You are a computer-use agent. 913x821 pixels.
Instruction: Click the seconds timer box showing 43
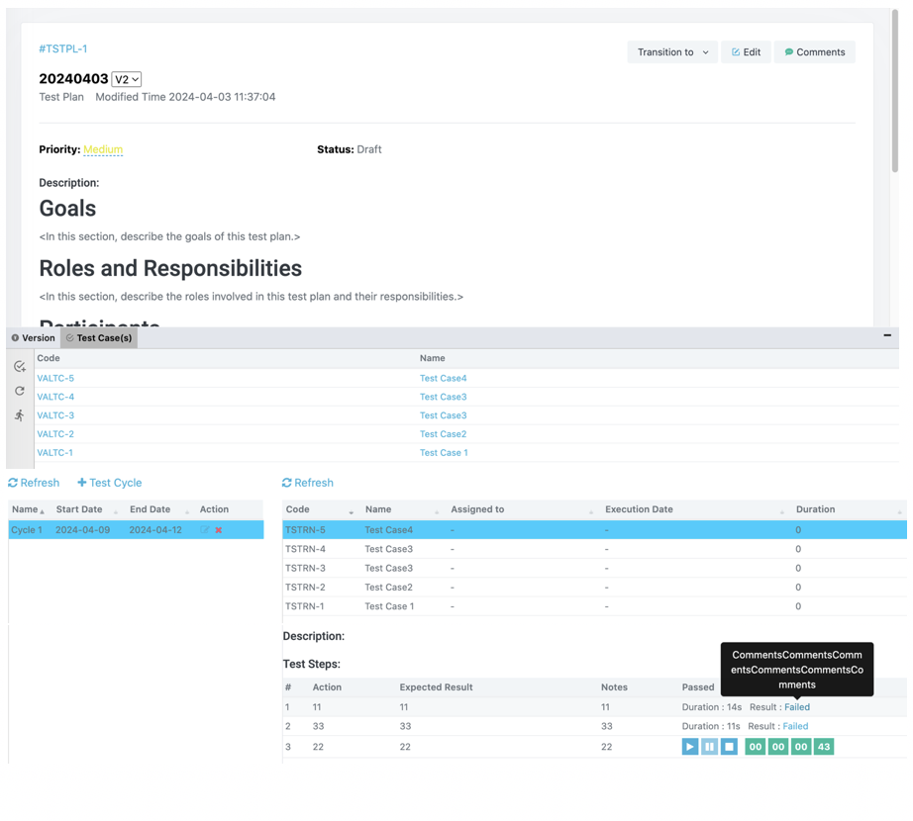[x=824, y=747]
